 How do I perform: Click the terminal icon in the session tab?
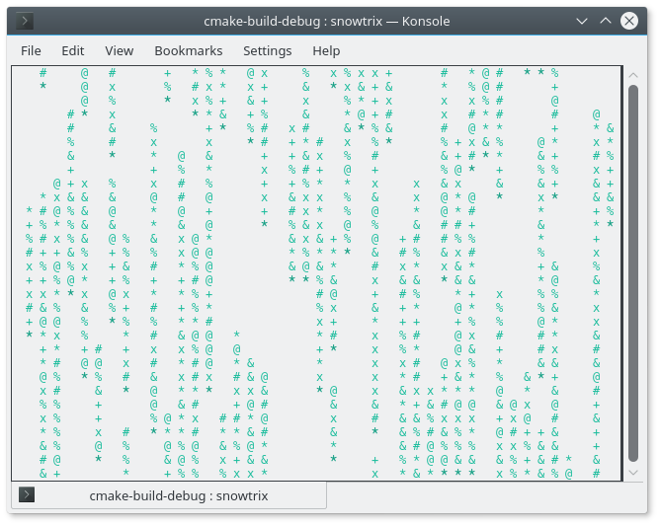click(x=27, y=494)
